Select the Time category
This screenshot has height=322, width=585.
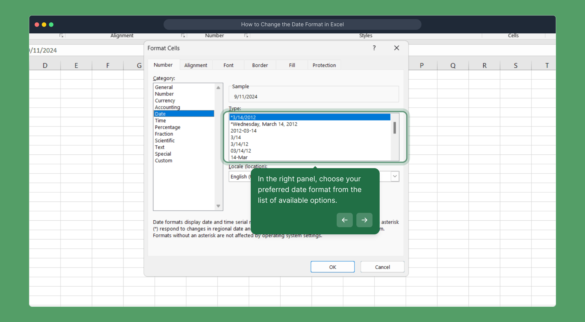tap(160, 120)
